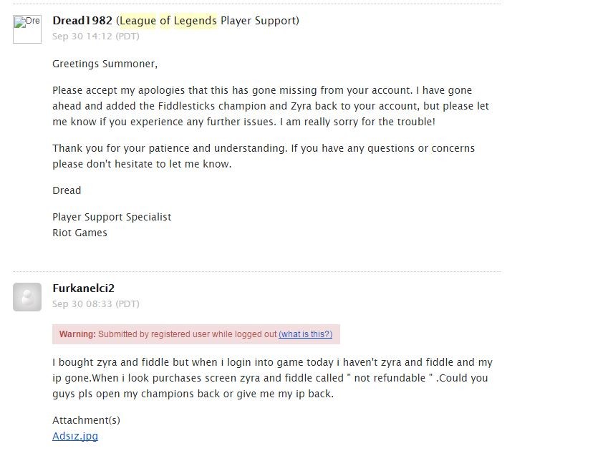Screen dimensions: 598x466
Task: Click the Furkanelci2 username
Action: click(84, 288)
